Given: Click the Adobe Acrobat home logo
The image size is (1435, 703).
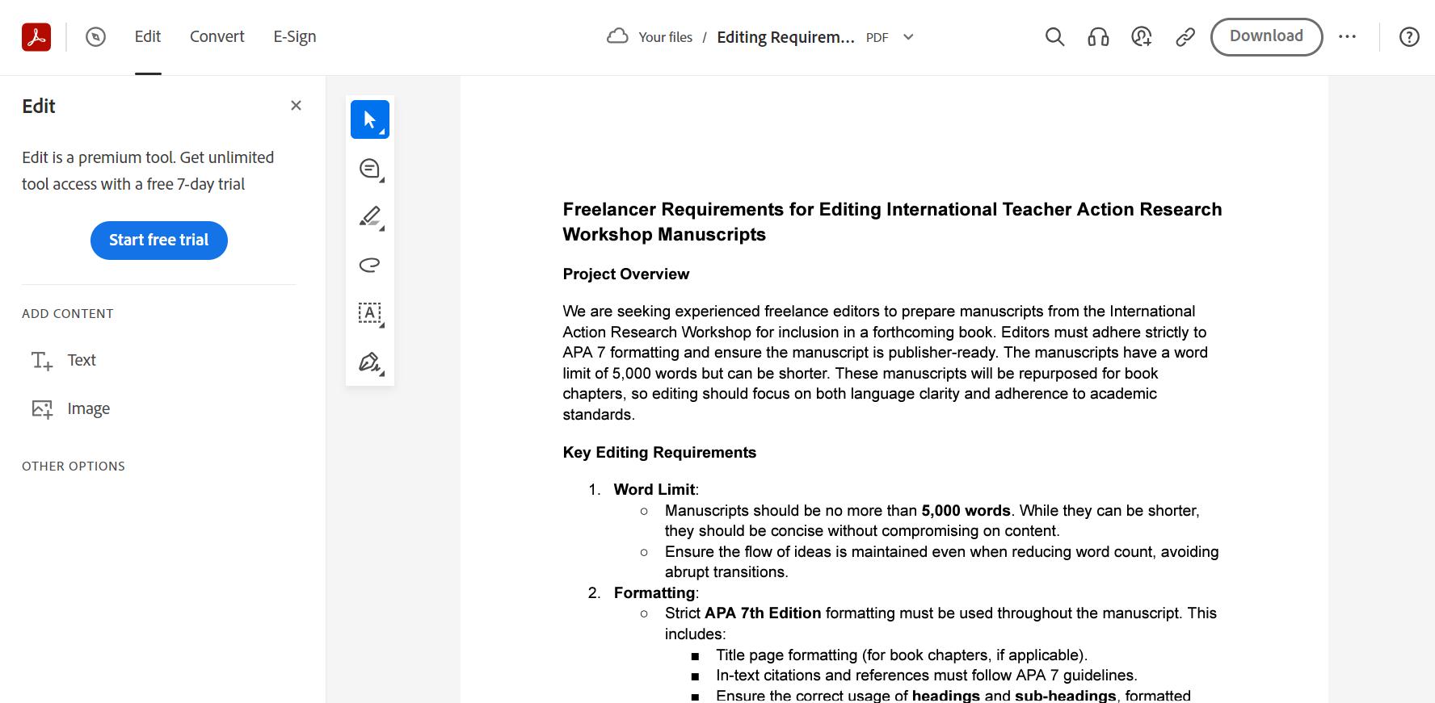Looking at the screenshot, I should (36, 37).
